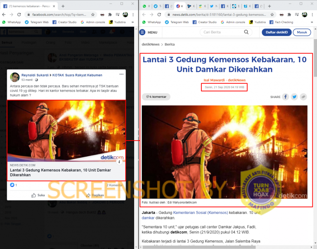Expand bookmarks overflow chevron in right window

pyautogui.click(x=312, y=22)
